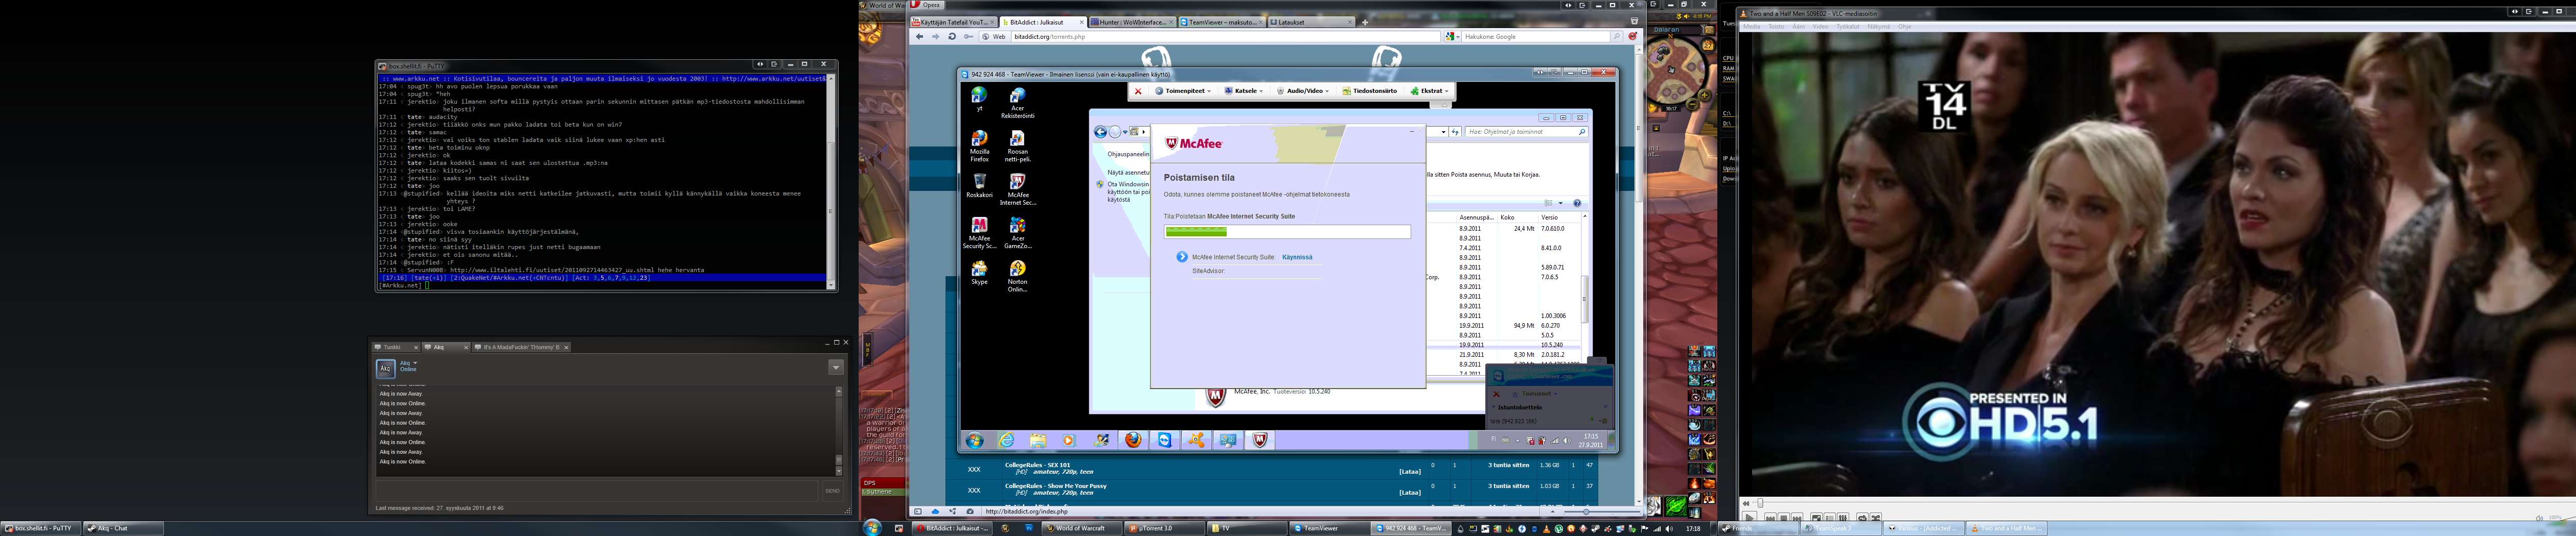Open the Skype desktop shortcut

979,273
